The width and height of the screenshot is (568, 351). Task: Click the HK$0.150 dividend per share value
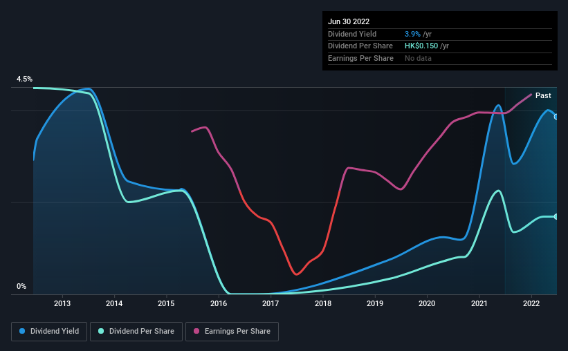click(x=421, y=46)
